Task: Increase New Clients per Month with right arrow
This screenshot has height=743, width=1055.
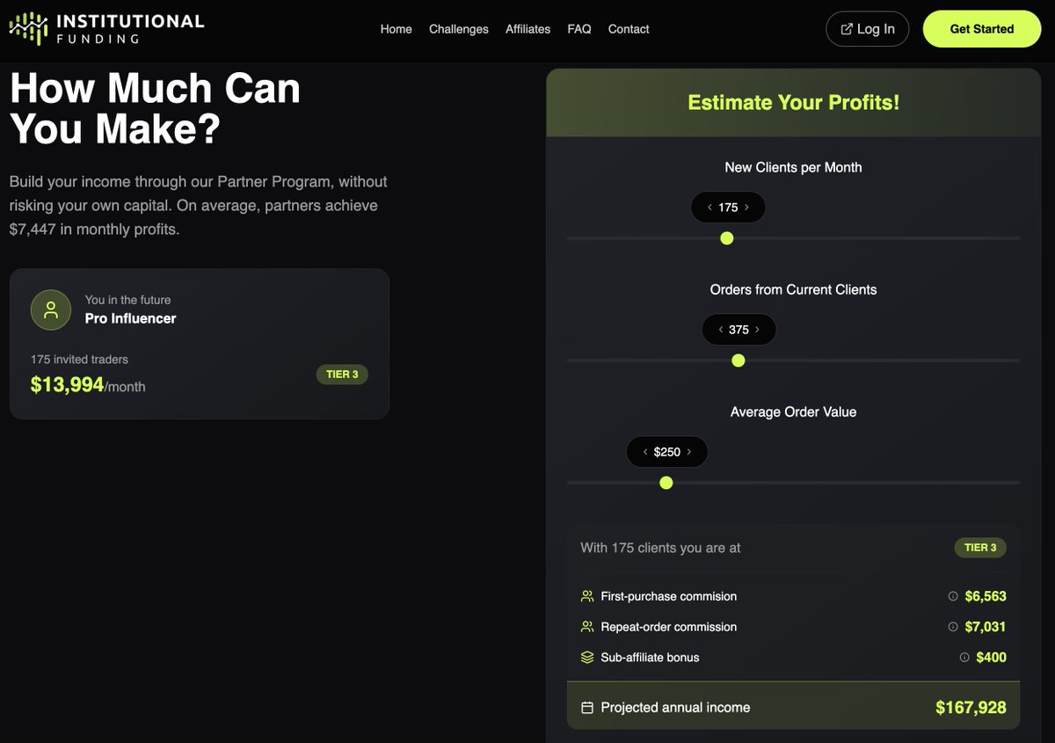Action: [x=747, y=208]
